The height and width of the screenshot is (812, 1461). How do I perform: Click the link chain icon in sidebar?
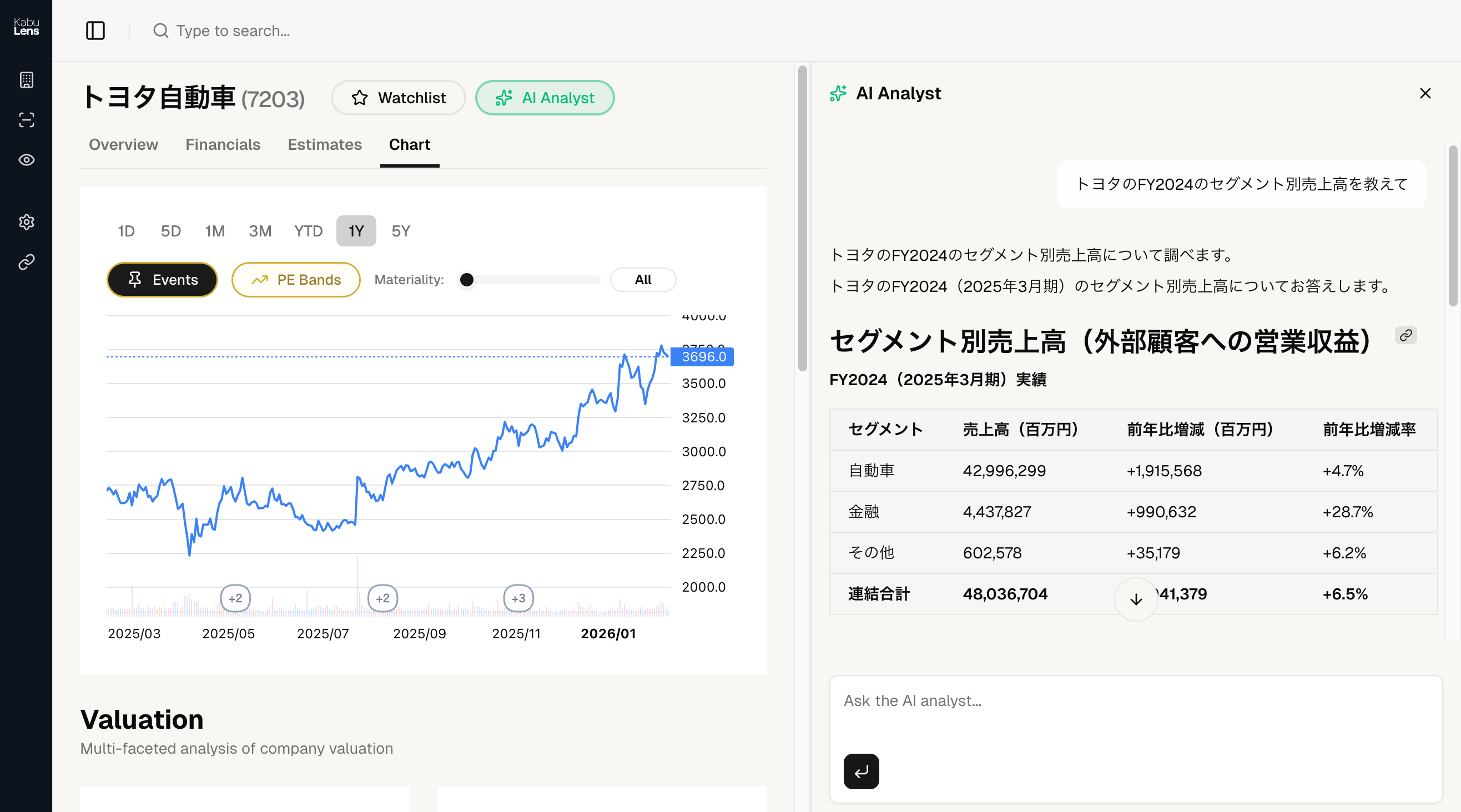(26, 262)
